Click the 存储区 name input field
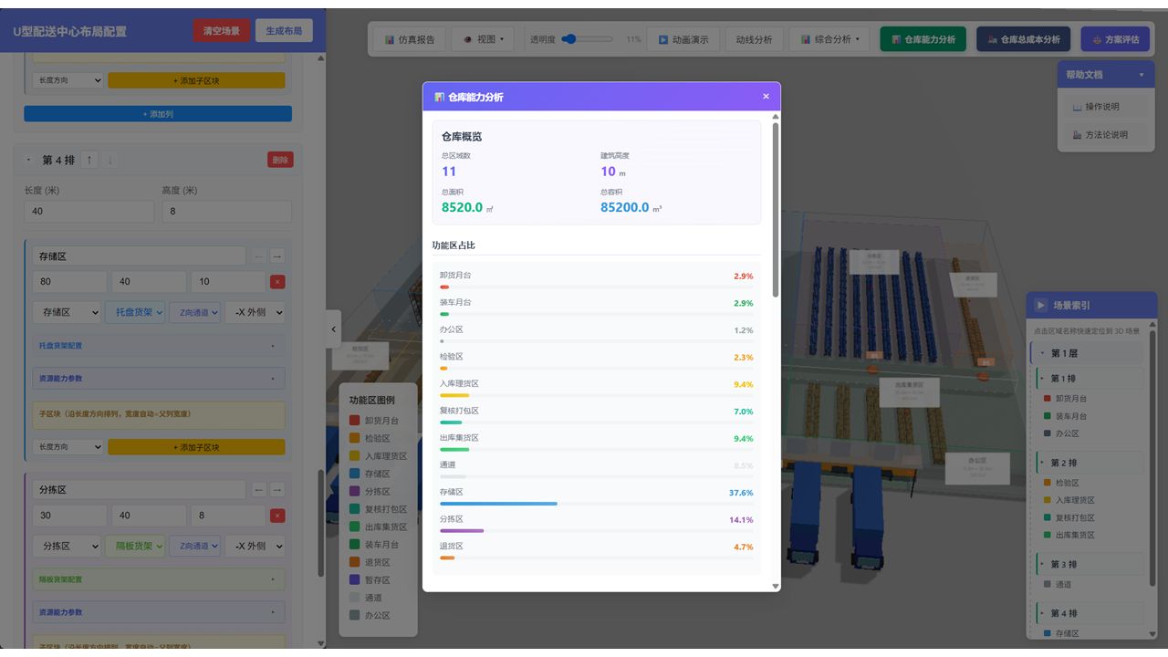Screen dimensions: 1168x657 coord(139,257)
